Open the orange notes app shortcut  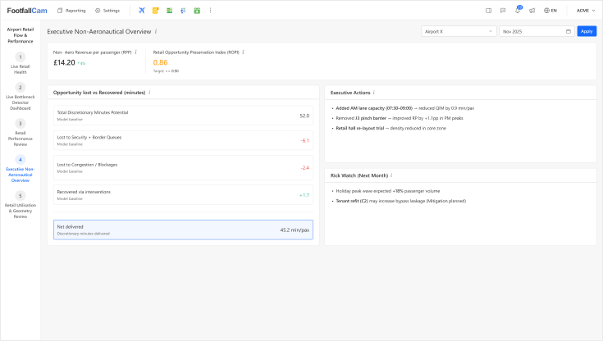click(x=155, y=11)
